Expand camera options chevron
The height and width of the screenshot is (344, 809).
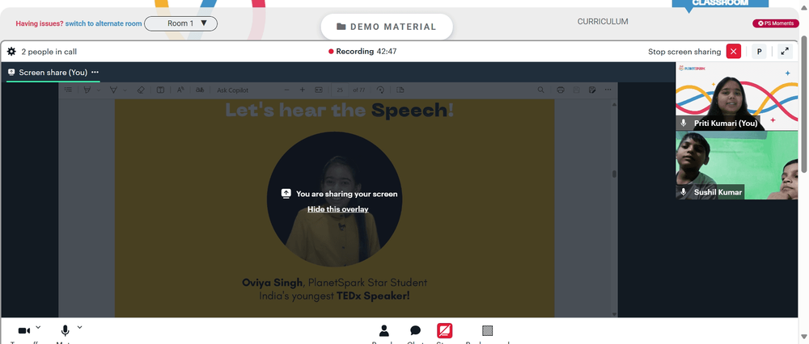pyautogui.click(x=38, y=327)
